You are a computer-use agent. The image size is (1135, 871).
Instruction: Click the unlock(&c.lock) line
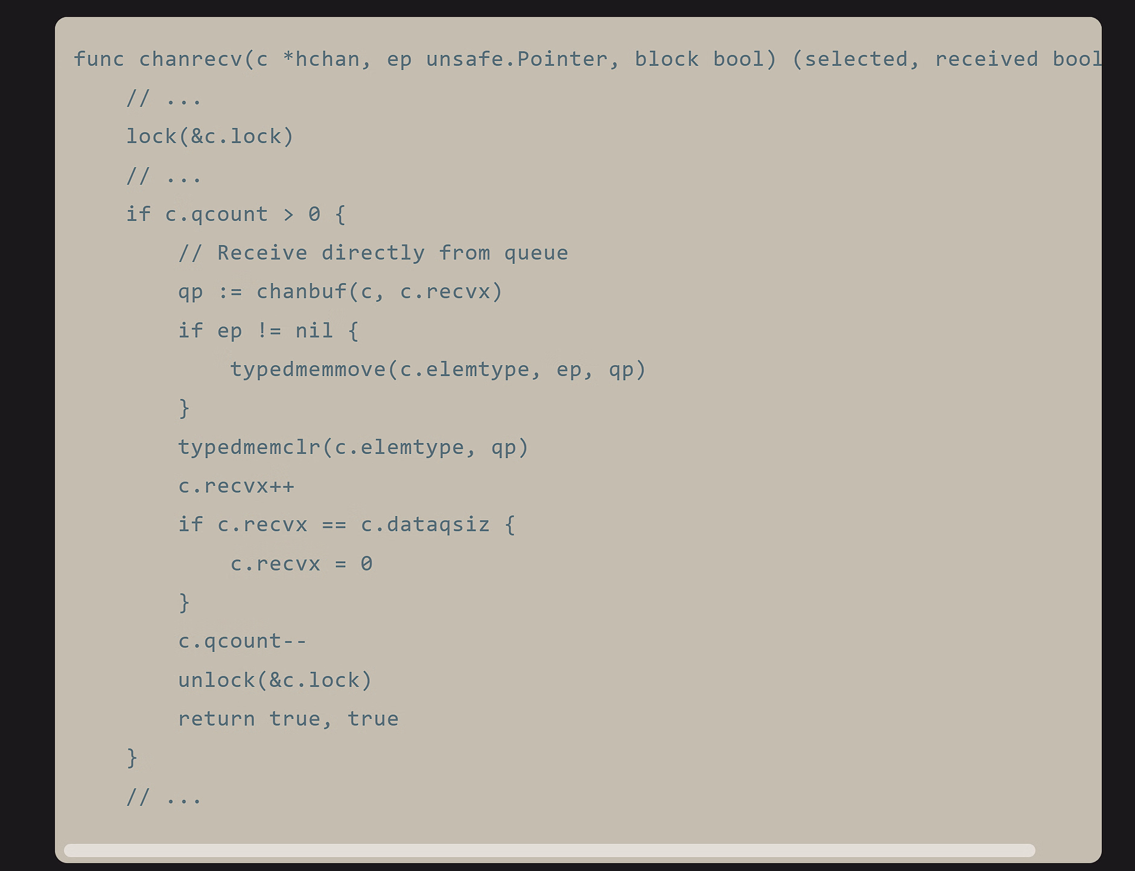[275, 680]
